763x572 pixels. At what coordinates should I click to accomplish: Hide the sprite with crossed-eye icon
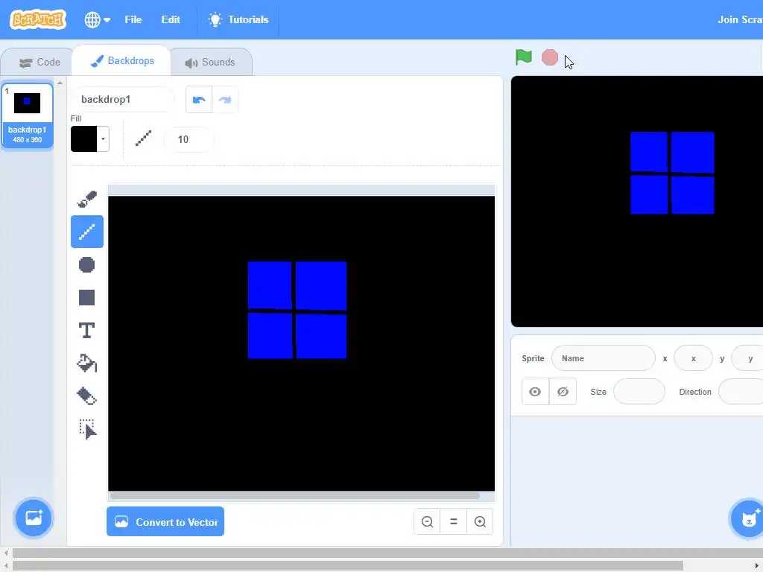pyautogui.click(x=563, y=392)
